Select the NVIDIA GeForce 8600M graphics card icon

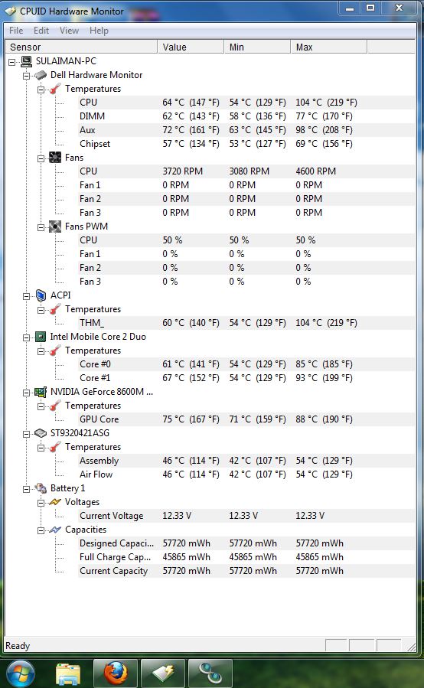coord(41,392)
